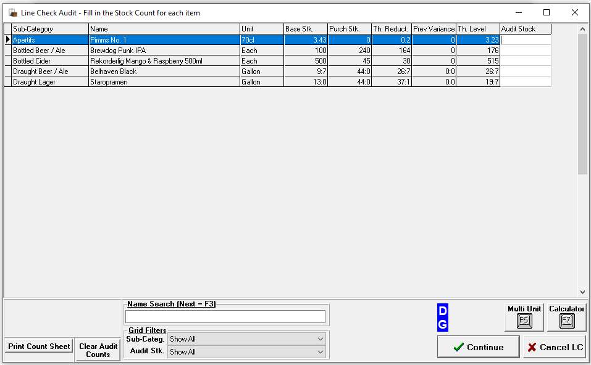Click the Multi Unit F6 key icon
This screenshot has width=591, height=365.
point(524,321)
